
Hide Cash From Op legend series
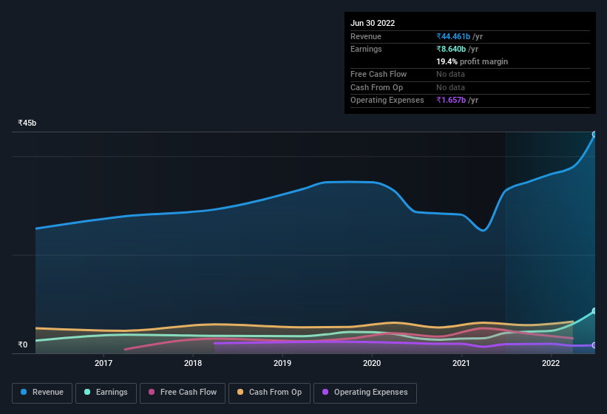click(x=269, y=393)
